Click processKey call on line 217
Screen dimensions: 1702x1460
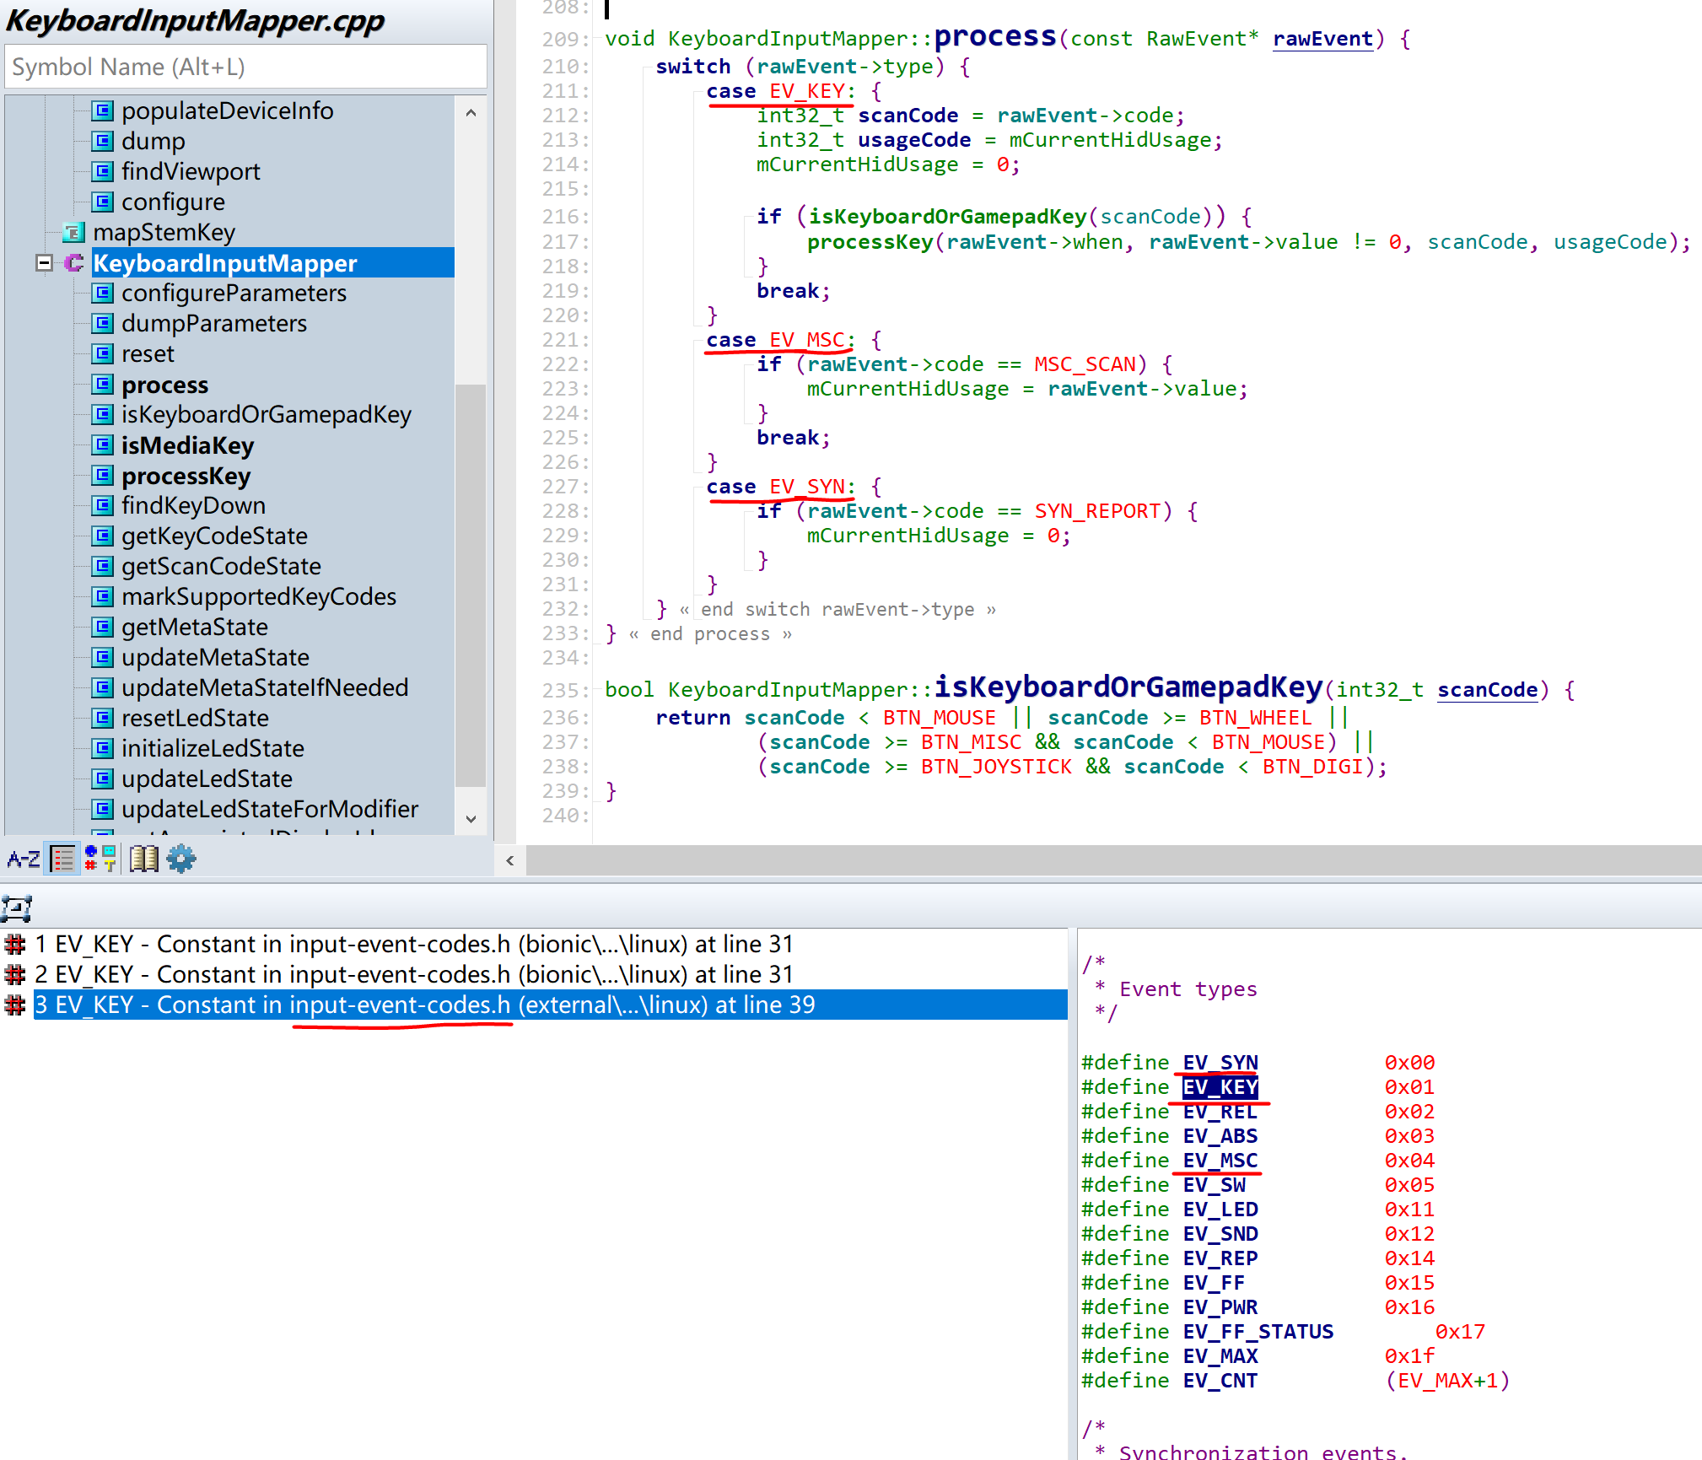click(x=870, y=242)
